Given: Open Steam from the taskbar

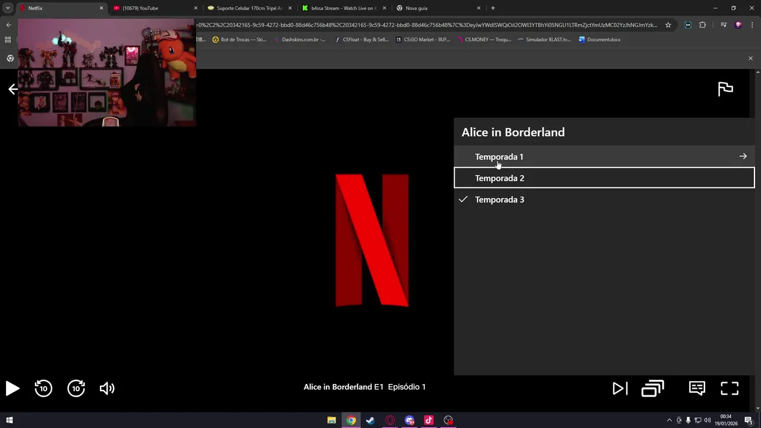Looking at the screenshot, I should point(370,420).
